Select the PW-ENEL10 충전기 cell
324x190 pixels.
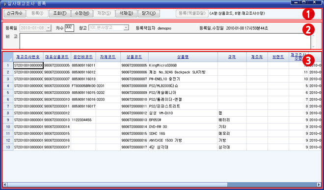(183, 79)
